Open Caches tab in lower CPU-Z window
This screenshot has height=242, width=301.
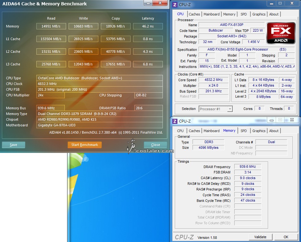(194, 131)
